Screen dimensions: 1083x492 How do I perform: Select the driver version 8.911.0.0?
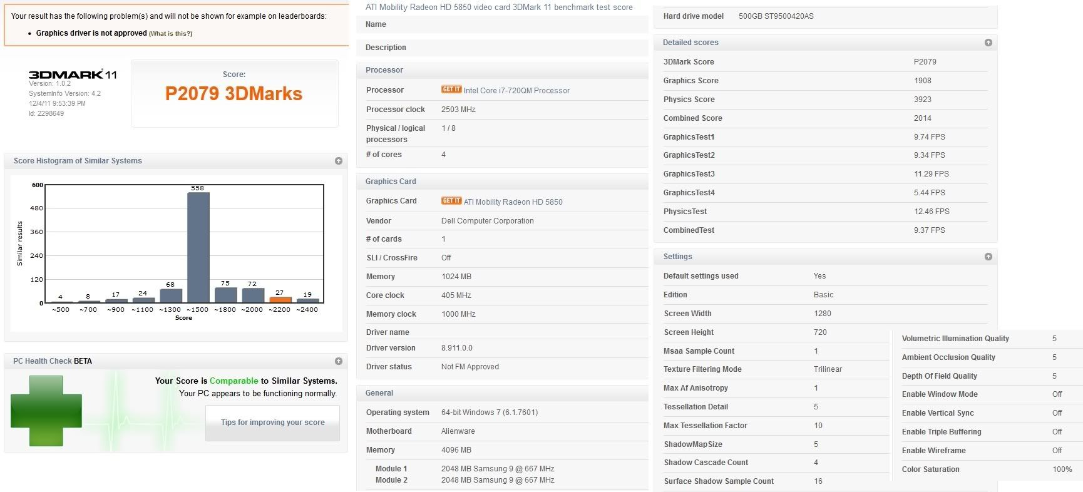pos(457,348)
